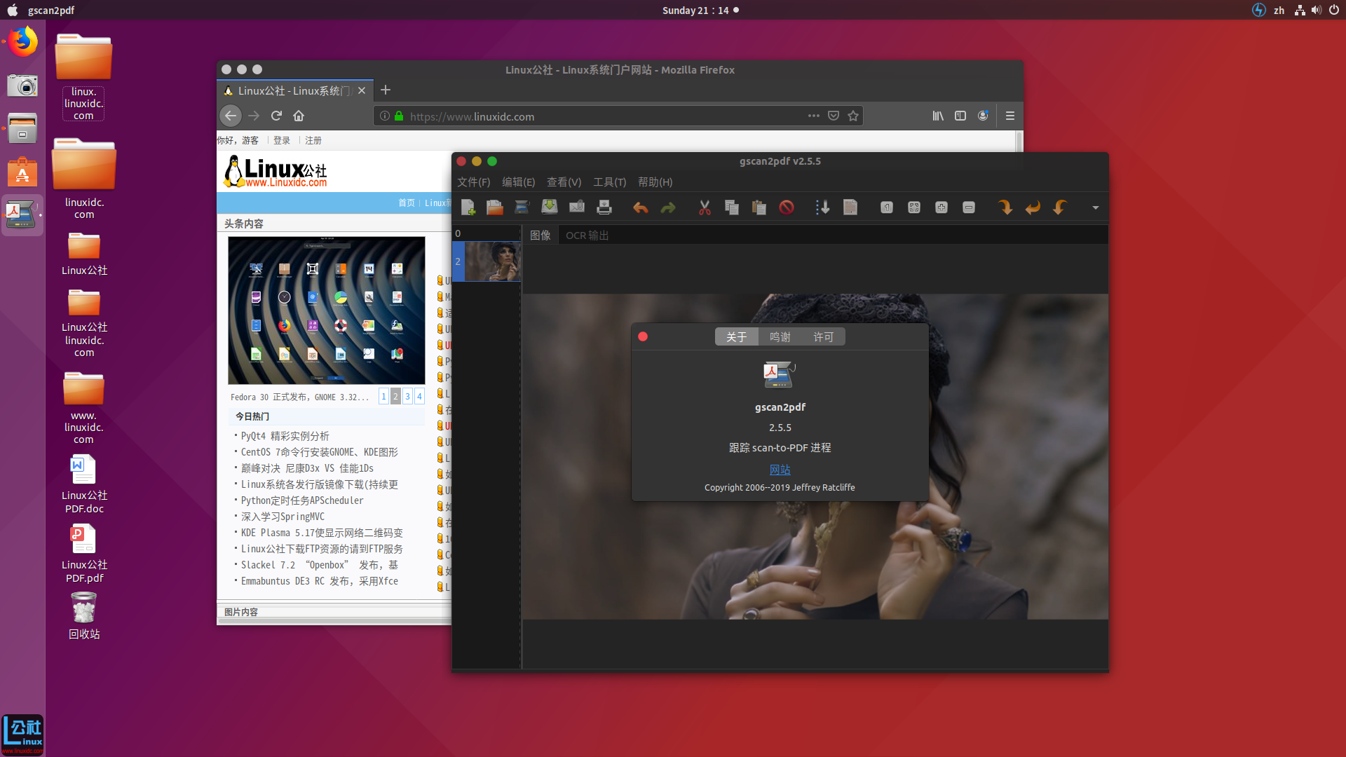Click the 网站 link in About dialog
1346x757 pixels.
(x=780, y=470)
